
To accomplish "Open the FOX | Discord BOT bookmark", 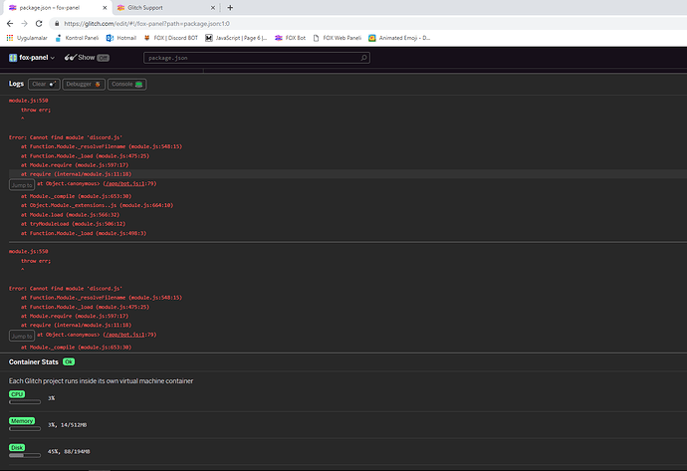I will (171, 38).
